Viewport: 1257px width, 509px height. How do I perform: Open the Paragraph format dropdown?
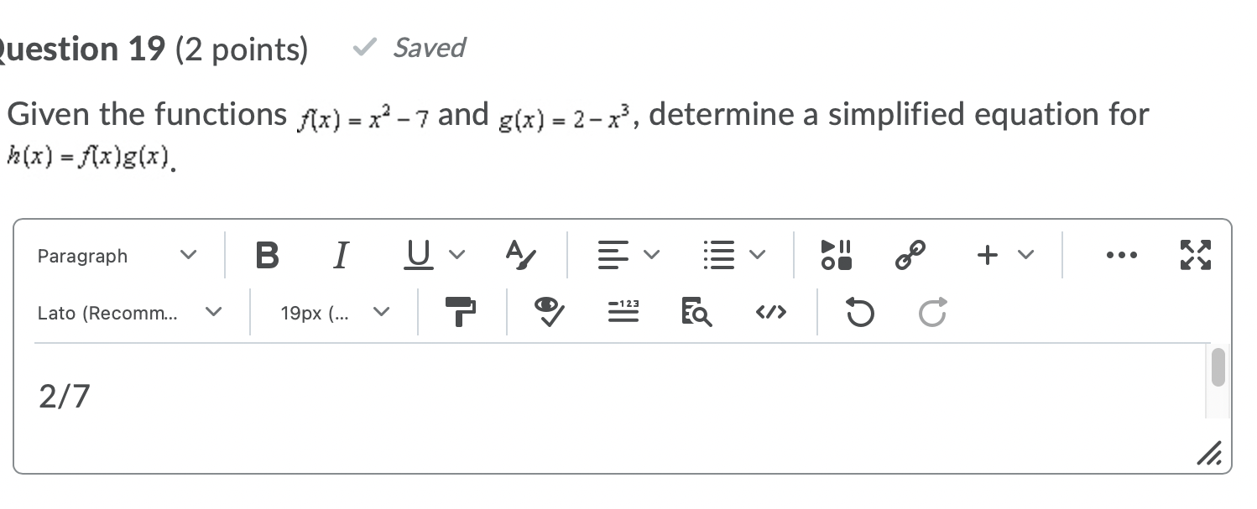(117, 256)
